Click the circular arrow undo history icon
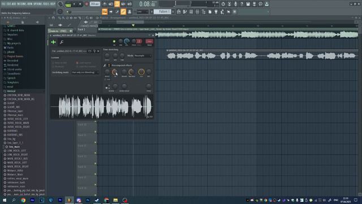The height and width of the screenshot is (204, 362). 223,4
